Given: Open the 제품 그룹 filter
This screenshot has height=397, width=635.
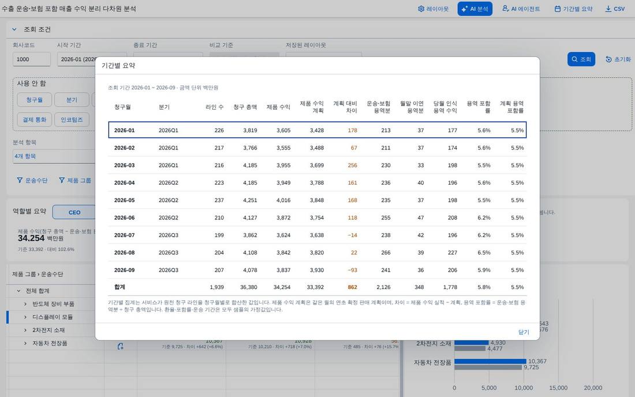Looking at the screenshot, I should click(75, 181).
